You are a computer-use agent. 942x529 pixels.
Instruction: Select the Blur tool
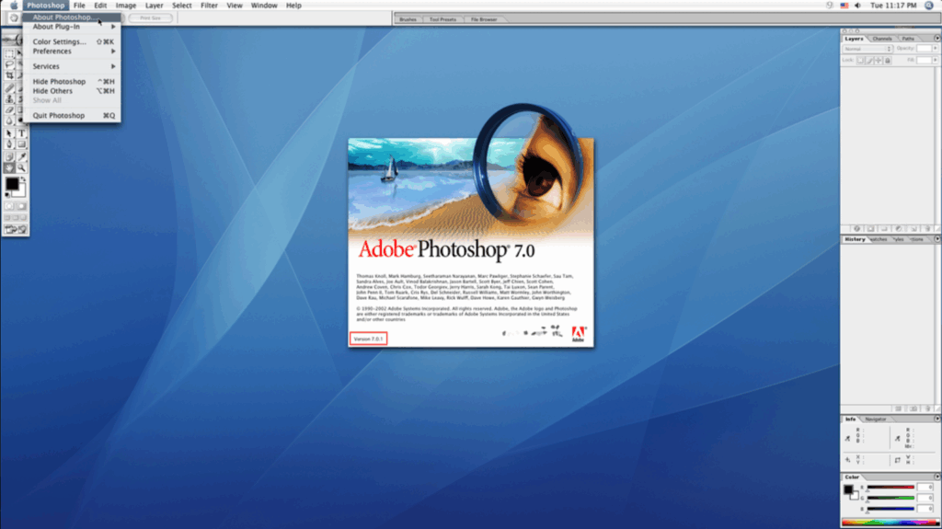tap(9, 120)
